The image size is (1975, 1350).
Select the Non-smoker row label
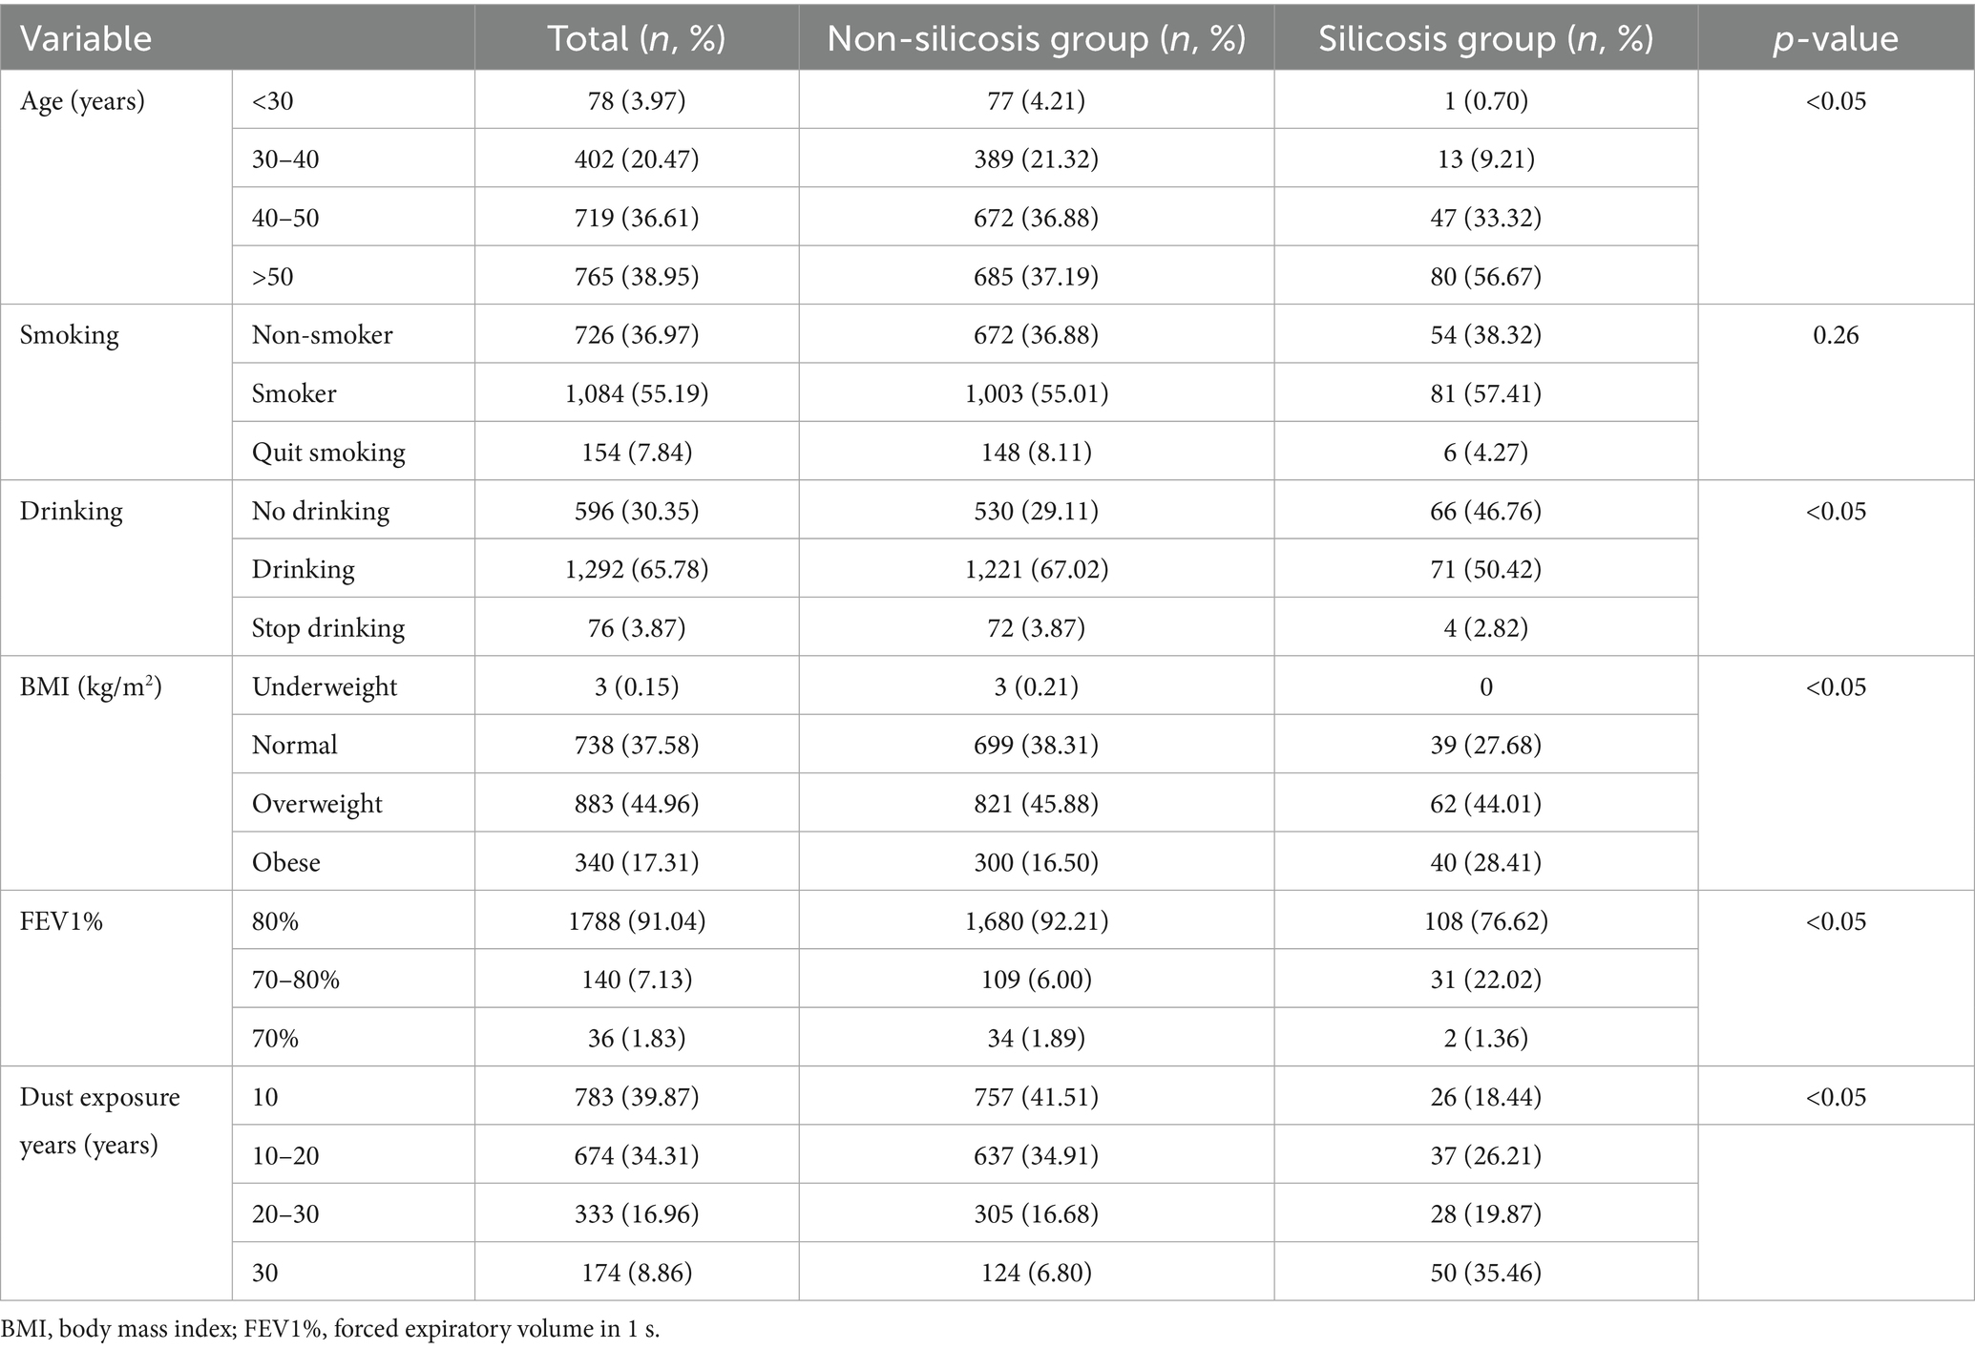pos(322,335)
